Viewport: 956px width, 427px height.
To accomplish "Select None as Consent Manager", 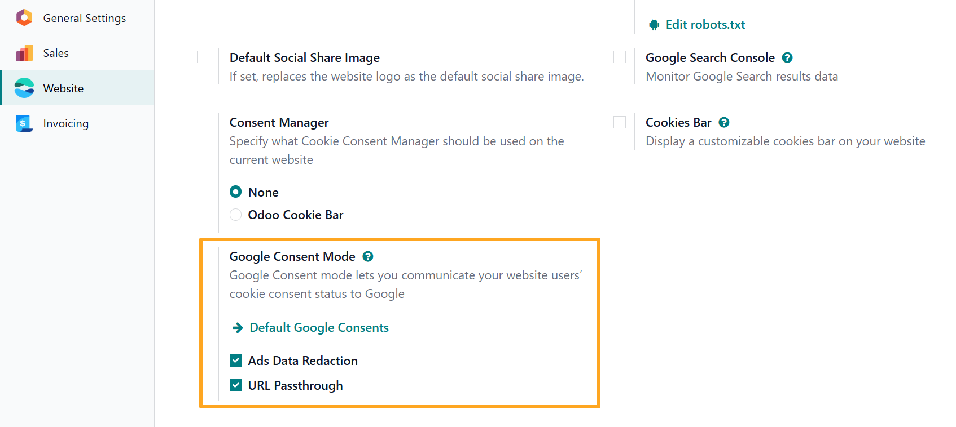I will pos(235,192).
